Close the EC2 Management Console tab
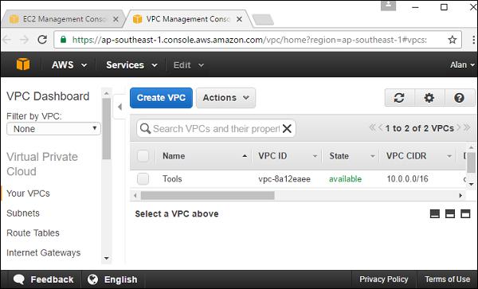 point(116,19)
